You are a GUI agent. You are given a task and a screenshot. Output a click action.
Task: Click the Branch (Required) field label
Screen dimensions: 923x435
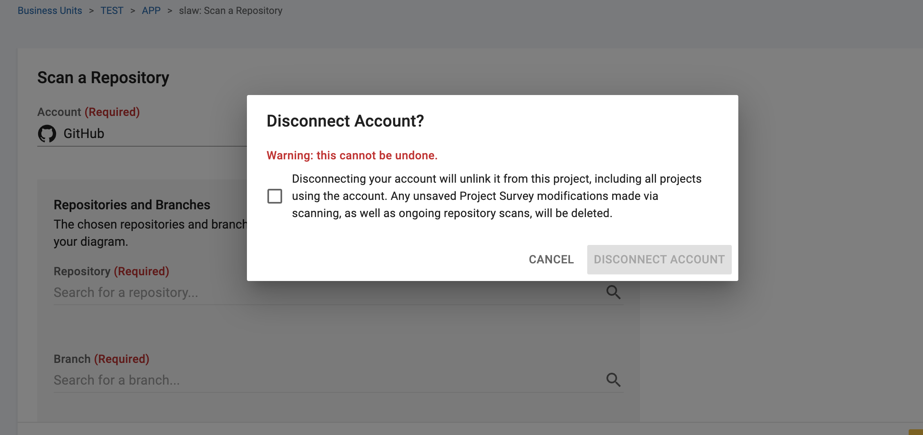(101, 359)
